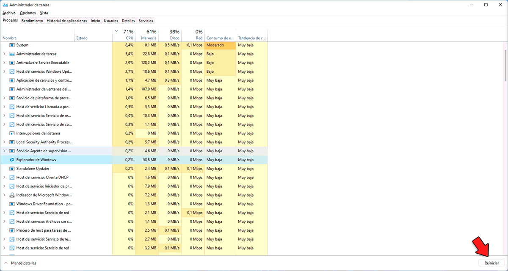Expand Local Security Authority Process row
Image resolution: width=508 pixels, height=271 pixels.
coord(4,142)
